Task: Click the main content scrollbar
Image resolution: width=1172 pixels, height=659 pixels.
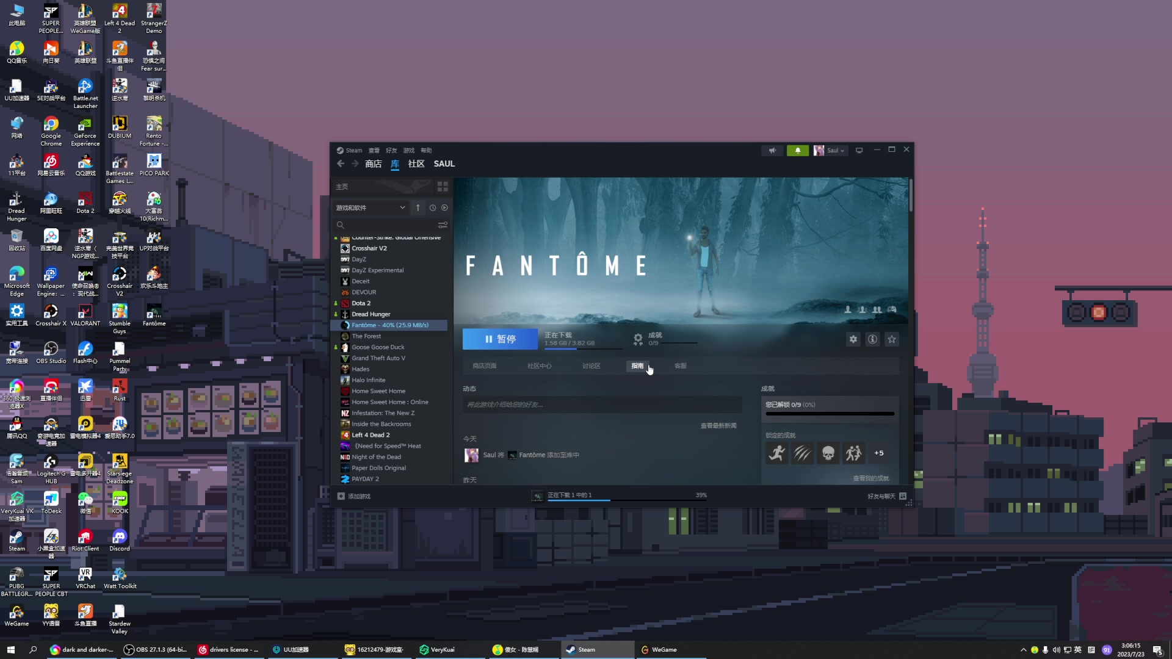Action: pyautogui.click(x=911, y=195)
